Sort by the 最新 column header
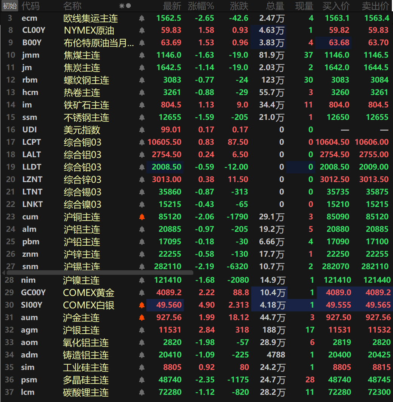The width and height of the screenshot is (393, 402). pyautogui.click(x=172, y=6)
